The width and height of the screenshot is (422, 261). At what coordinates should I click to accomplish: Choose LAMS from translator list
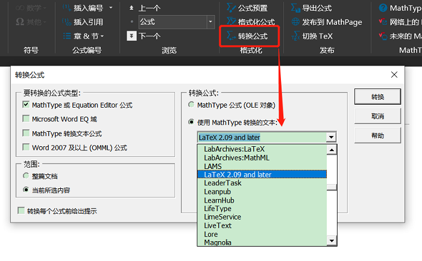click(x=262, y=166)
